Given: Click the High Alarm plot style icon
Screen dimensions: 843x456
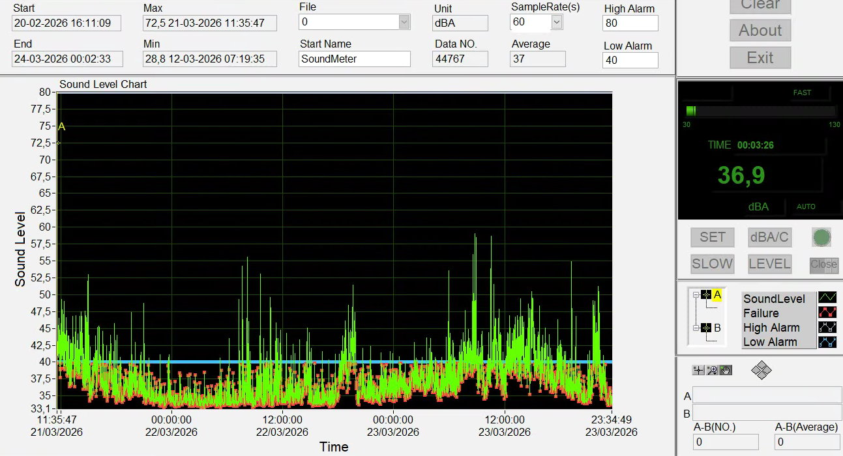Looking at the screenshot, I should click(x=827, y=328).
